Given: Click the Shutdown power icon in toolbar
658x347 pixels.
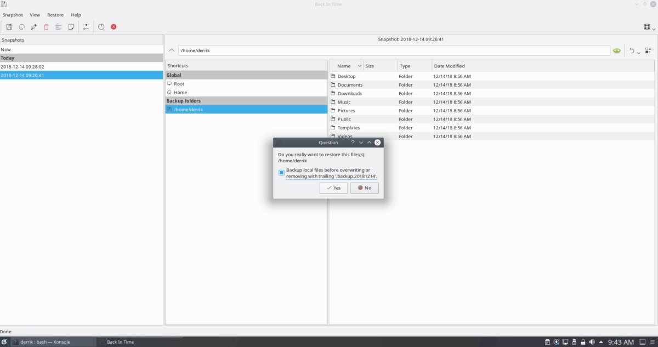Looking at the screenshot, I should tap(101, 26).
